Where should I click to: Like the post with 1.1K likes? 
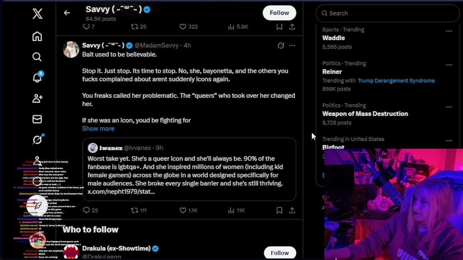pyautogui.click(x=183, y=210)
